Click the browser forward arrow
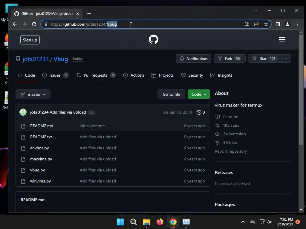The width and height of the screenshot is (306, 229). click(x=25, y=24)
